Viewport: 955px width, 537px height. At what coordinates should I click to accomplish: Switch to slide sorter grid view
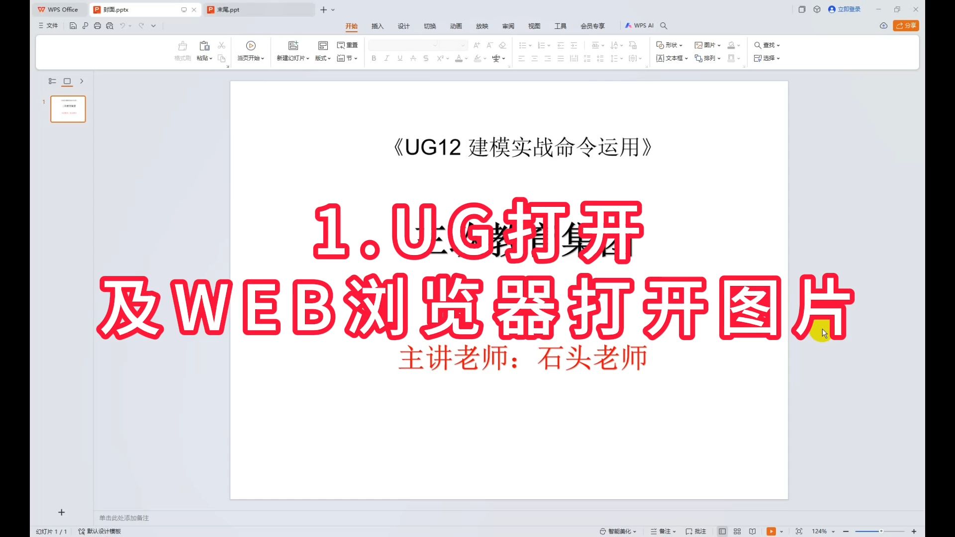(737, 531)
